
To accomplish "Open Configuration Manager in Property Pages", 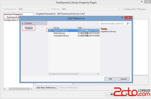I will pos(135,9).
